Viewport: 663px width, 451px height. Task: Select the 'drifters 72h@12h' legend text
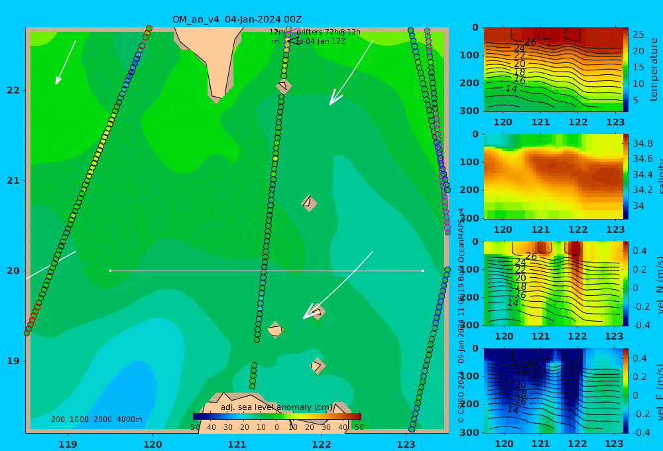click(x=328, y=32)
